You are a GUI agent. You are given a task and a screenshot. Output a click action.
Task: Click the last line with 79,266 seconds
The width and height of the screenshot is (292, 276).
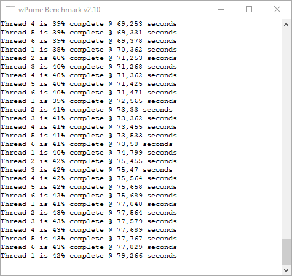[89, 256]
